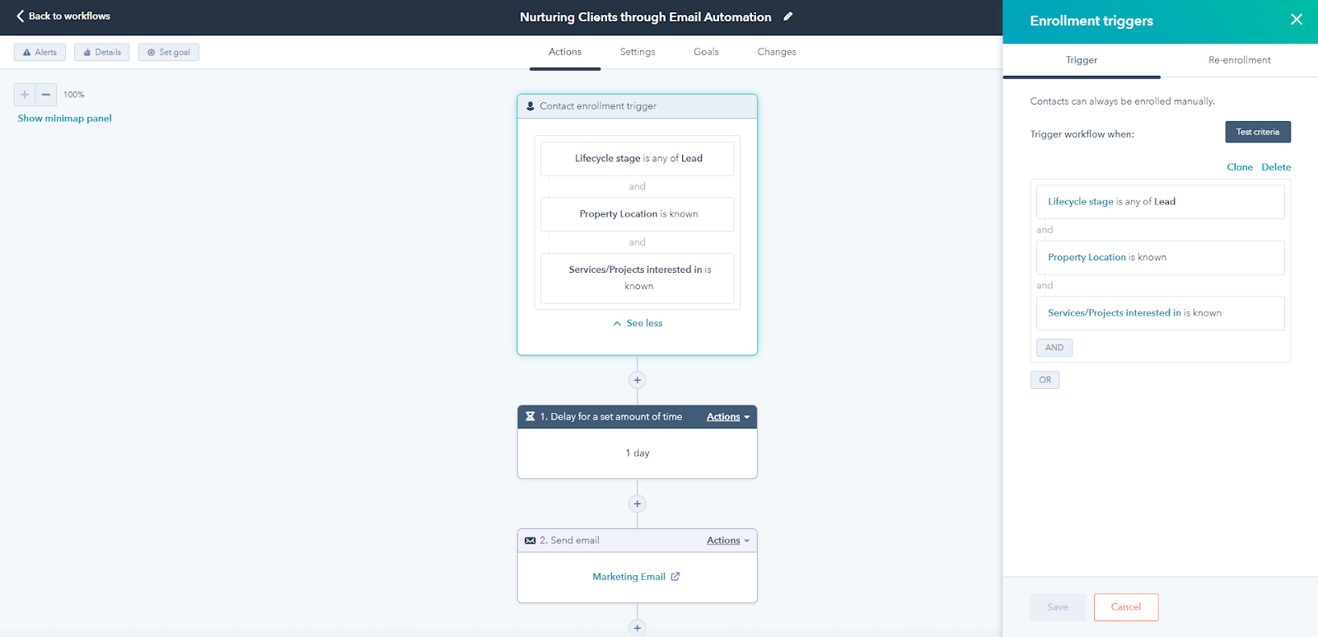Click the Test criteria button
Screen dimensions: 1318x637
tap(1257, 132)
